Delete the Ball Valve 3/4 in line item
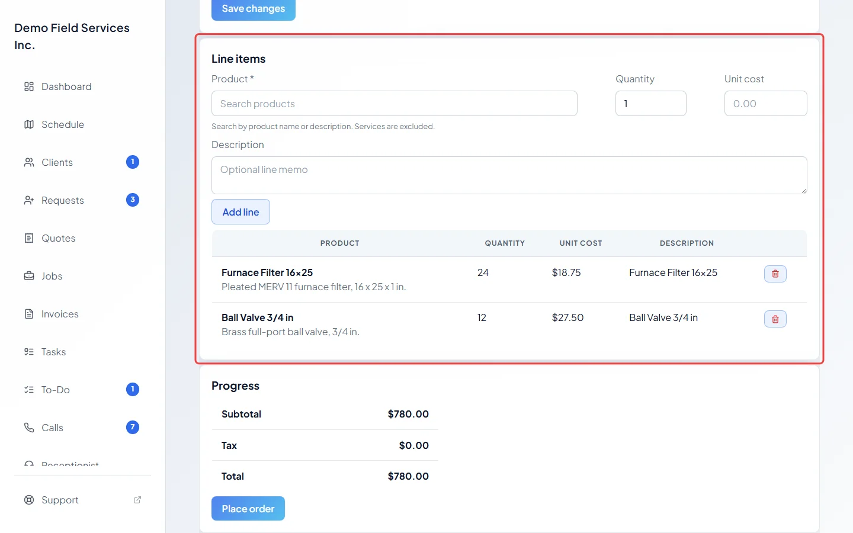 coord(775,319)
